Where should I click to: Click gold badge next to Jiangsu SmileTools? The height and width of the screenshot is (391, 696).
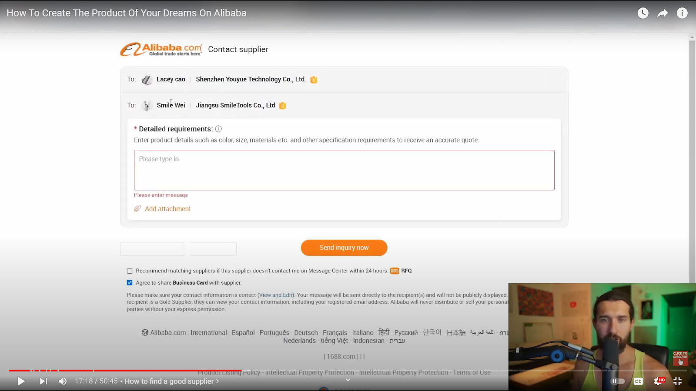pos(282,106)
